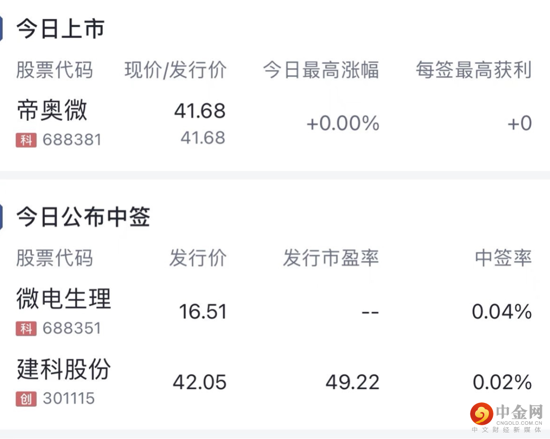Click the 科 badge next to 688351
550x439 pixels.
coord(26,328)
